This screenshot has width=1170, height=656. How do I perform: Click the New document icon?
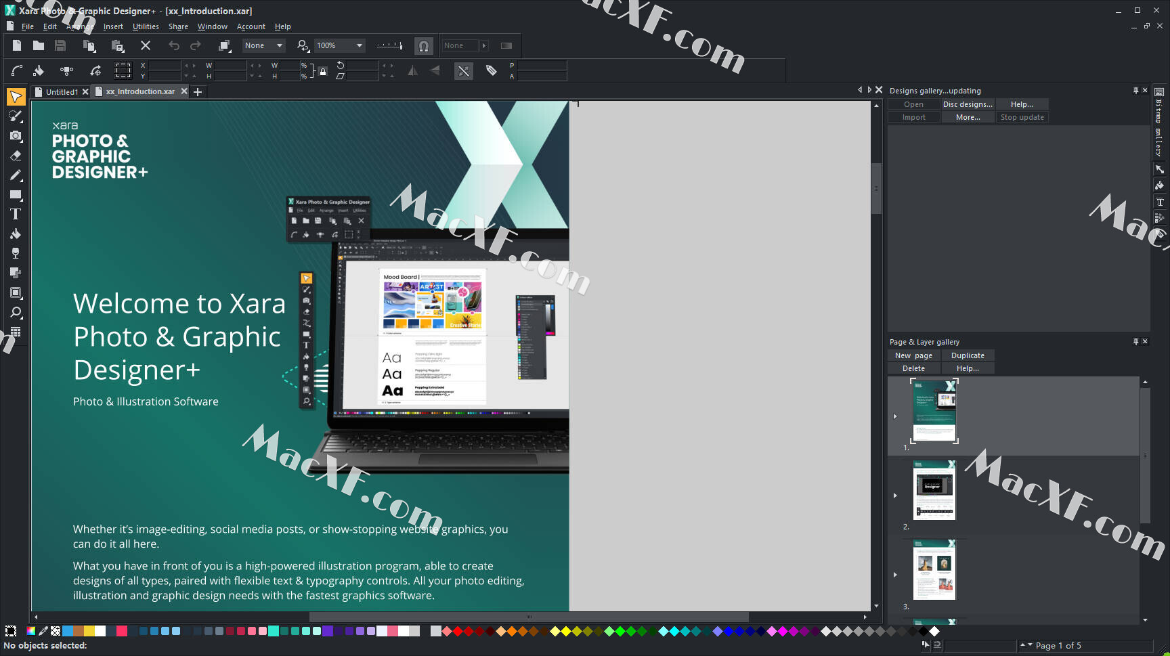tap(17, 45)
